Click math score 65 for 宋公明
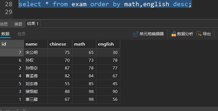The image size is (218, 111). (84, 53)
